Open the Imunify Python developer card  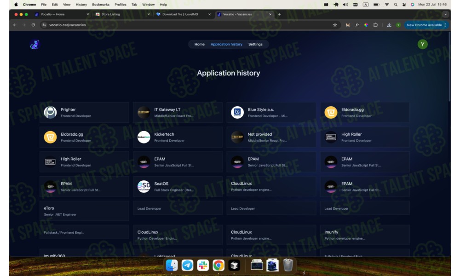365,235
